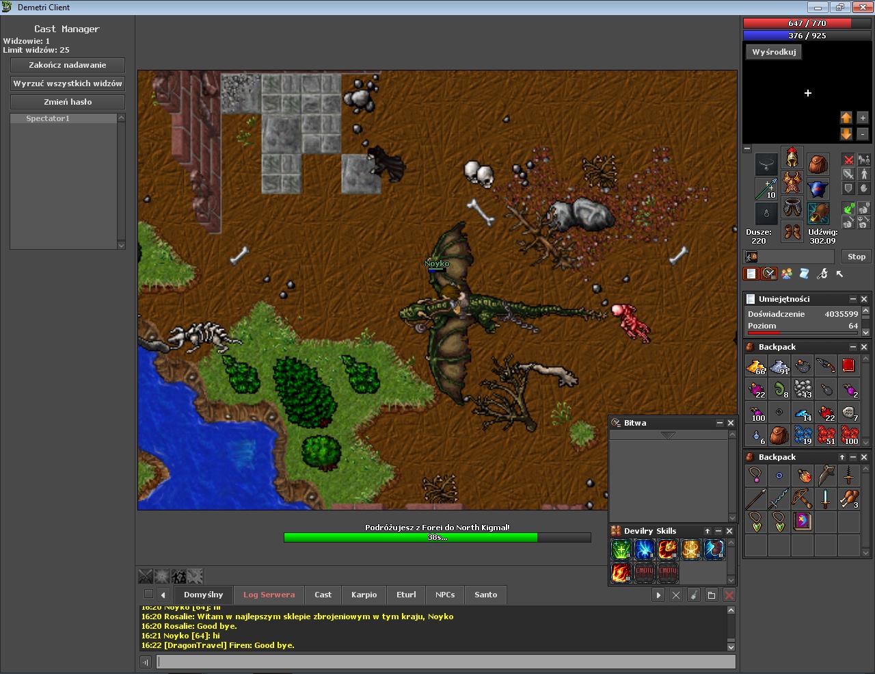Cast the blue lightning Devilry skill
Screen dimensions: 875x674
tap(644, 549)
